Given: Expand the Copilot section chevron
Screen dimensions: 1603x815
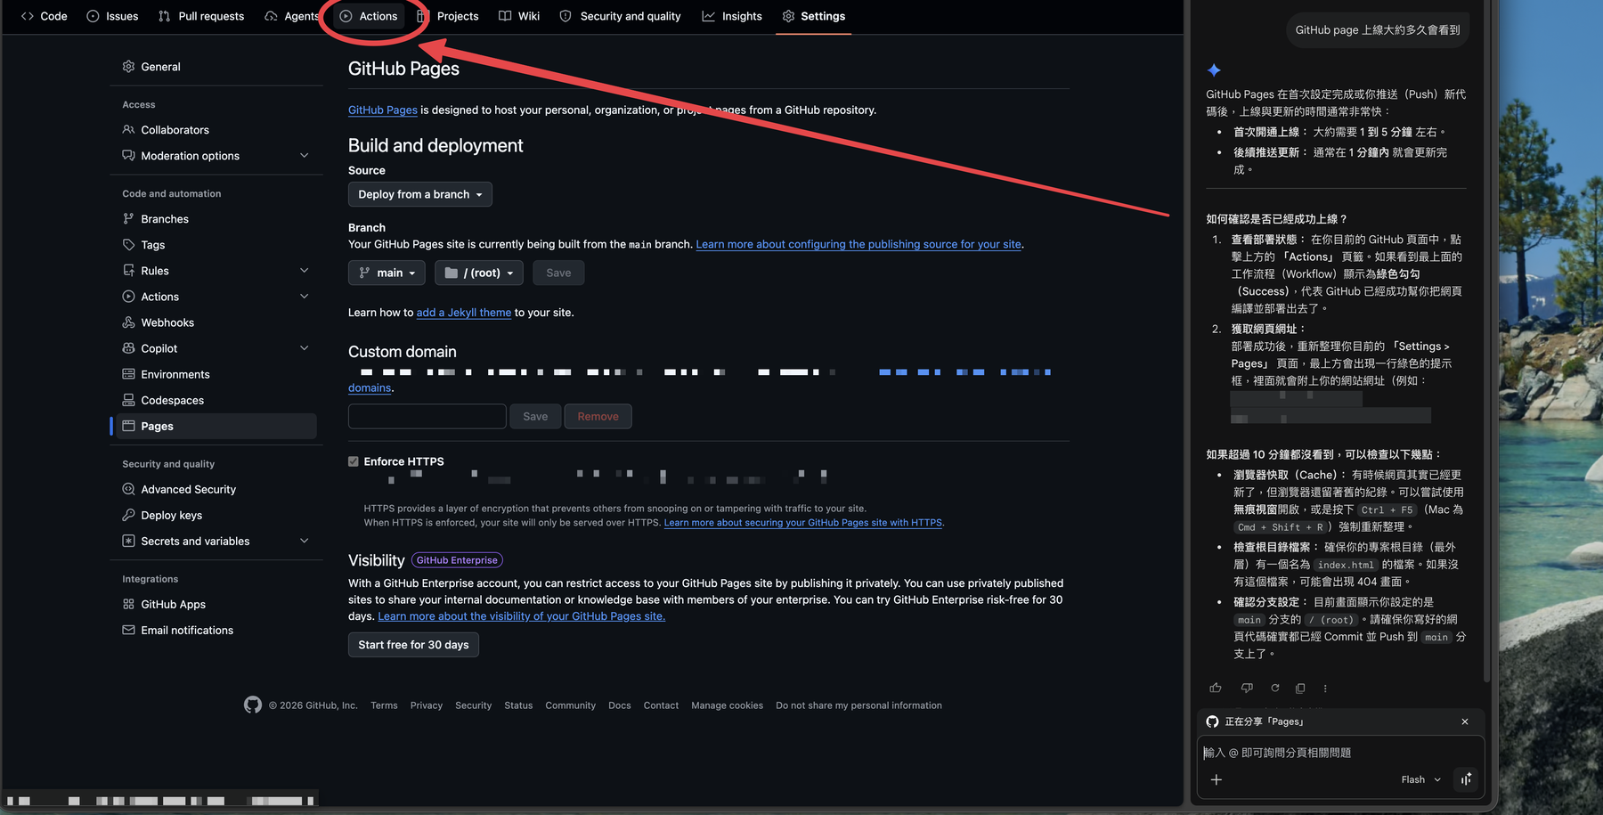Looking at the screenshot, I should click(305, 348).
